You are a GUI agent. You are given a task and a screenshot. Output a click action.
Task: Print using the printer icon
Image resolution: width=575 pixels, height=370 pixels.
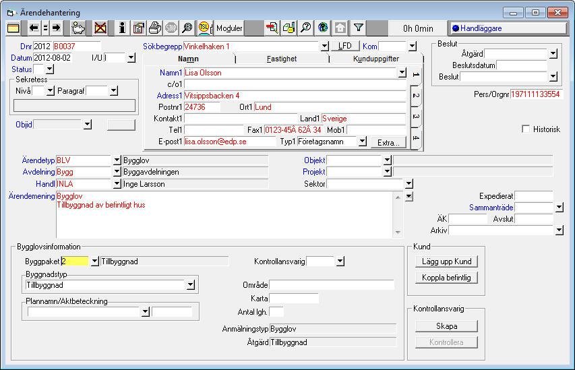[x=155, y=28]
